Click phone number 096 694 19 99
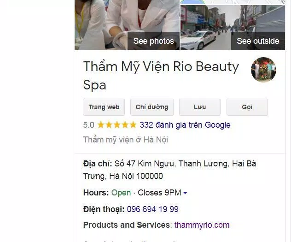 point(152,209)
